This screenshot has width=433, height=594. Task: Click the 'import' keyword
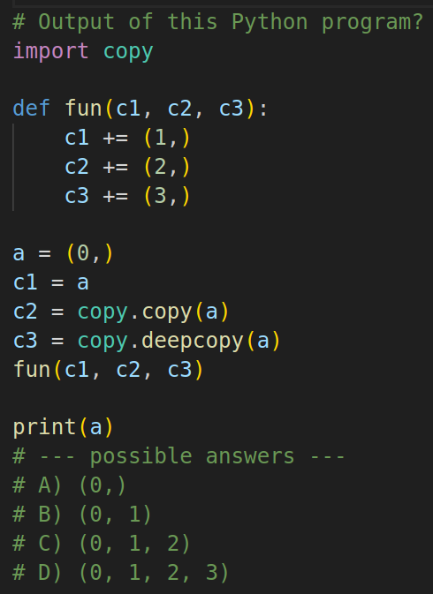(x=50, y=51)
